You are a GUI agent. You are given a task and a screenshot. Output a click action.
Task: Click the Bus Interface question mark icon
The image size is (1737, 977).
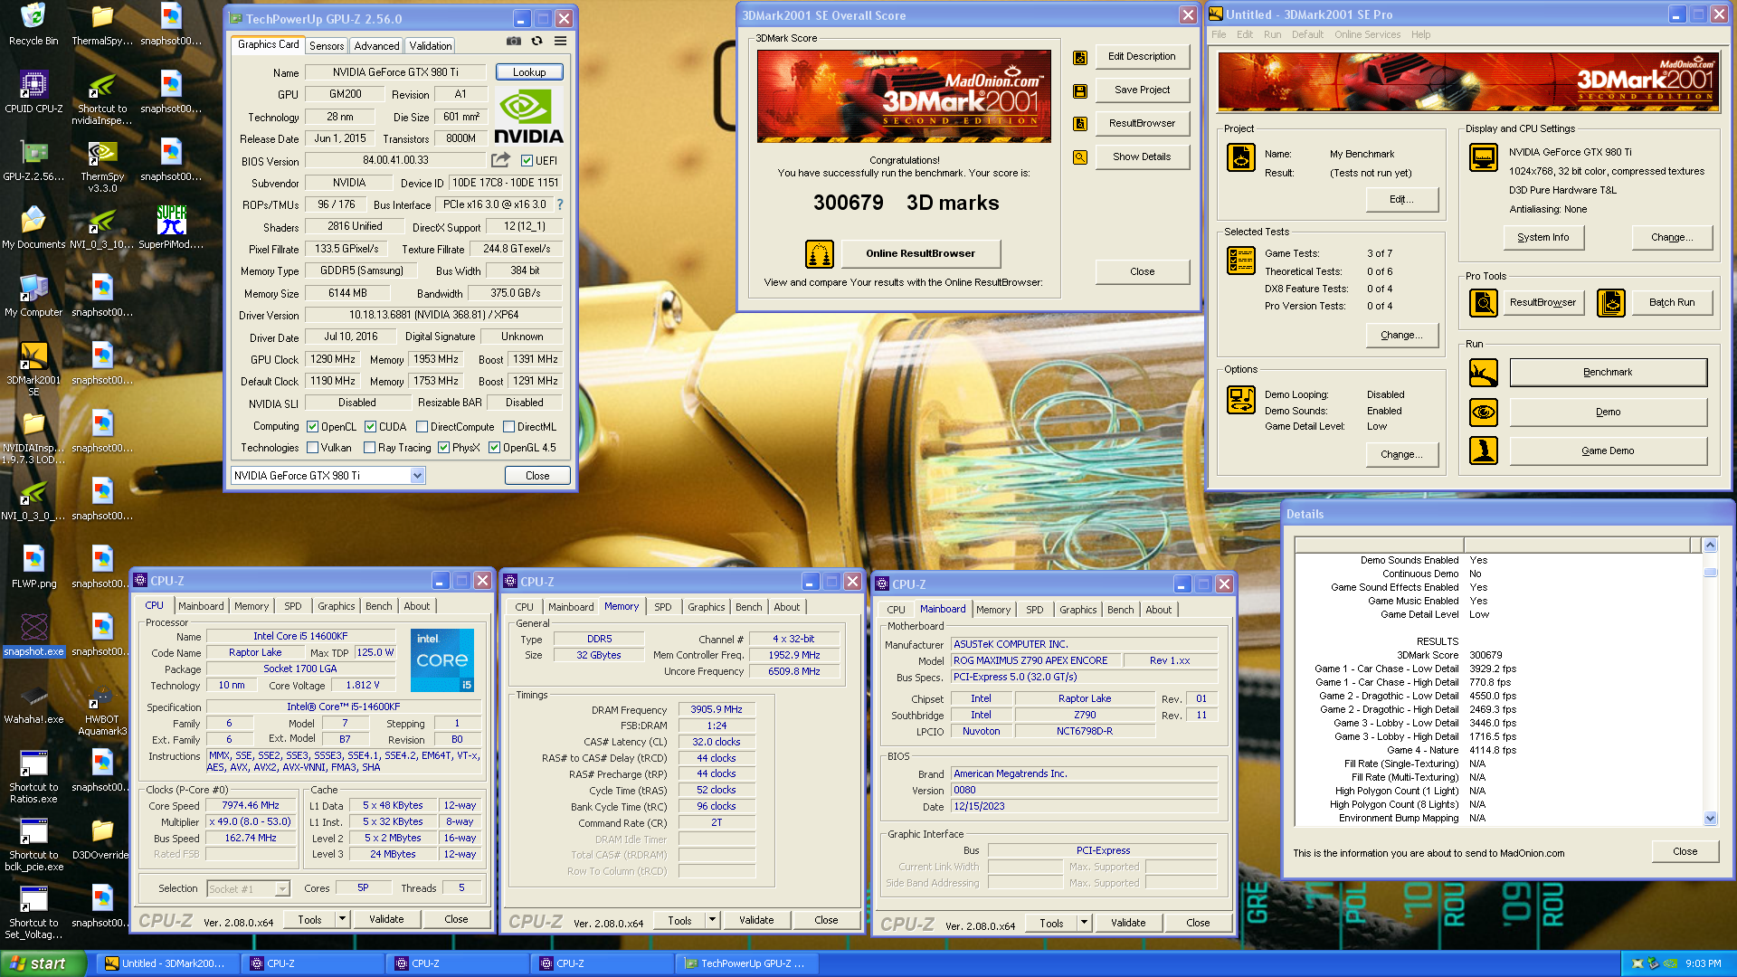(x=560, y=204)
